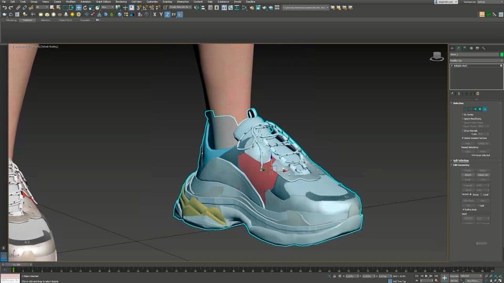Toggle the Ignore Backfacing checkbox

click(463, 119)
